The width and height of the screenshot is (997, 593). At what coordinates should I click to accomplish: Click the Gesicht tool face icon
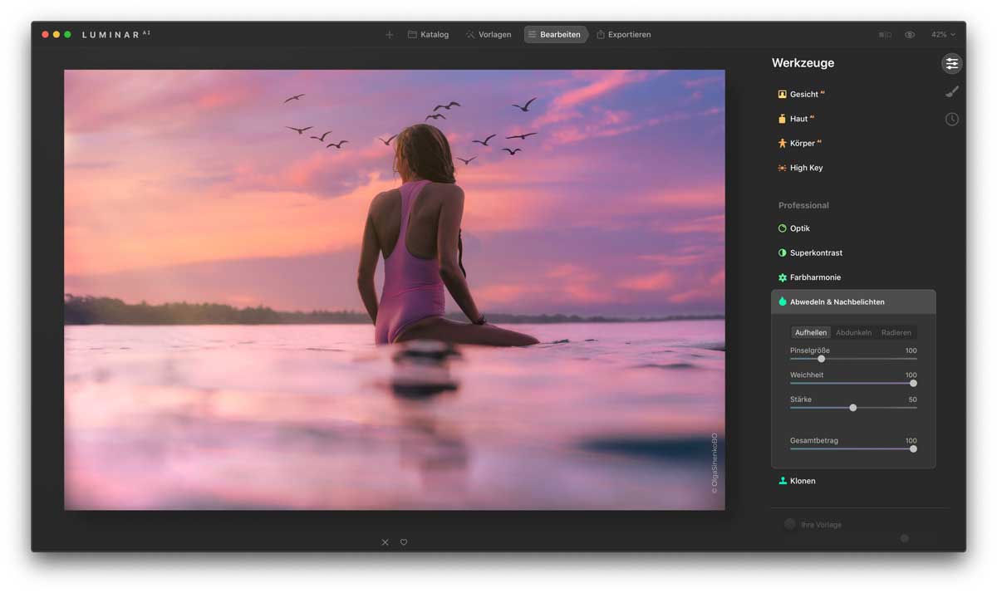tap(782, 94)
